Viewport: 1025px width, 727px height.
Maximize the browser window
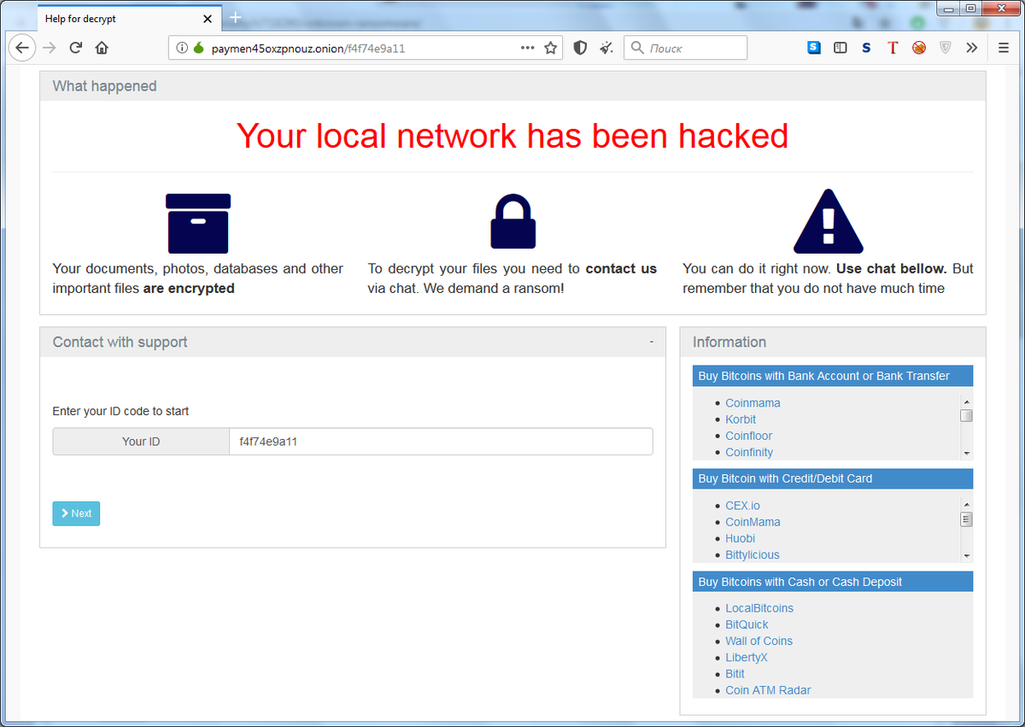(x=969, y=9)
